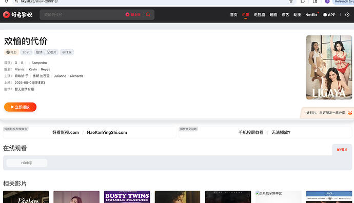
Task: Open the 电影 nav item
Action: coord(246,15)
